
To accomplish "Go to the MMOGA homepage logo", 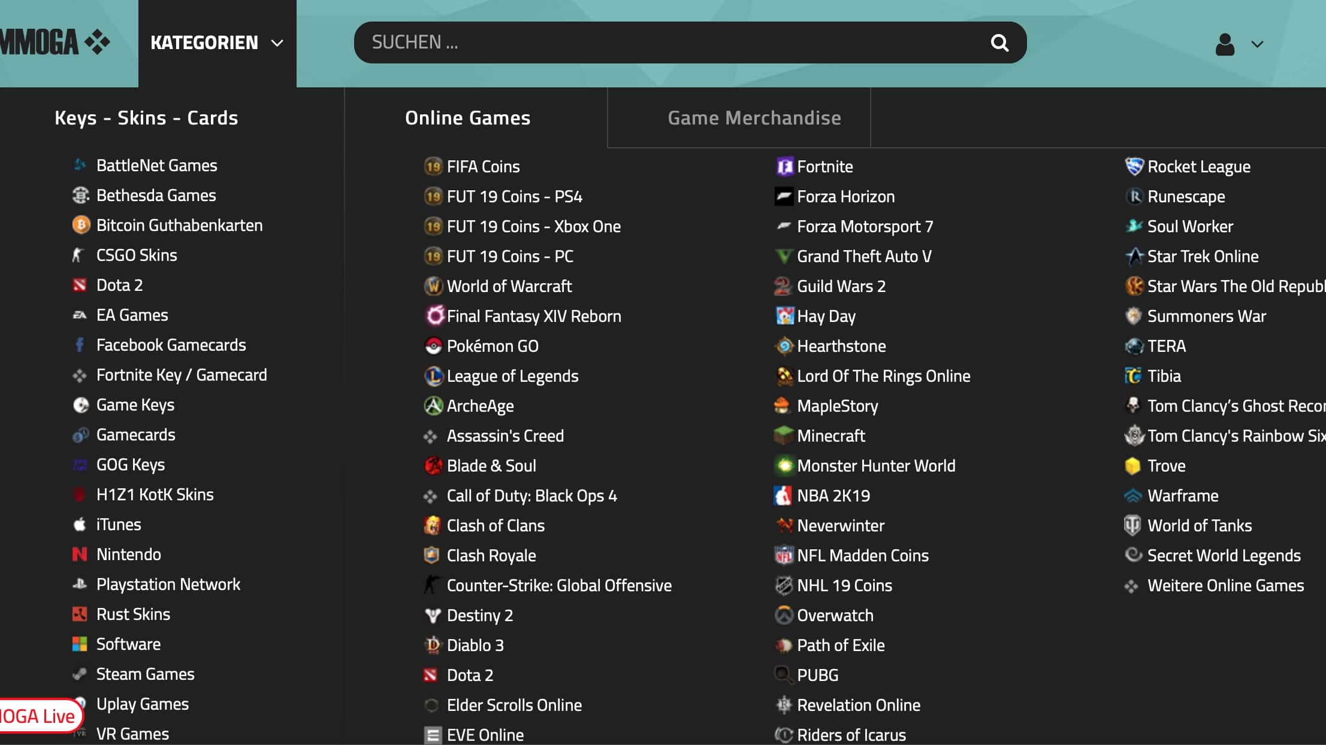I will pos(55,42).
